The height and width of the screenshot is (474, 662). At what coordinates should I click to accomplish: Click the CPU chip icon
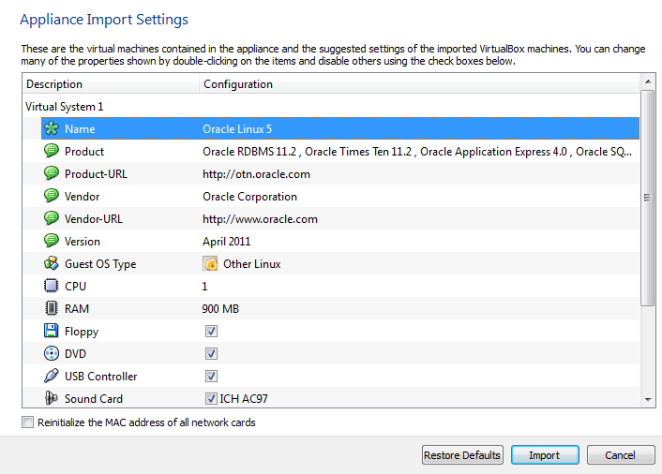52,287
